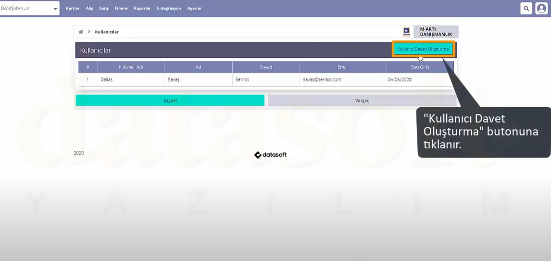Click the Kullanıcılar breadcrumb link
The width and height of the screenshot is (551, 261).
(x=107, y=32)
